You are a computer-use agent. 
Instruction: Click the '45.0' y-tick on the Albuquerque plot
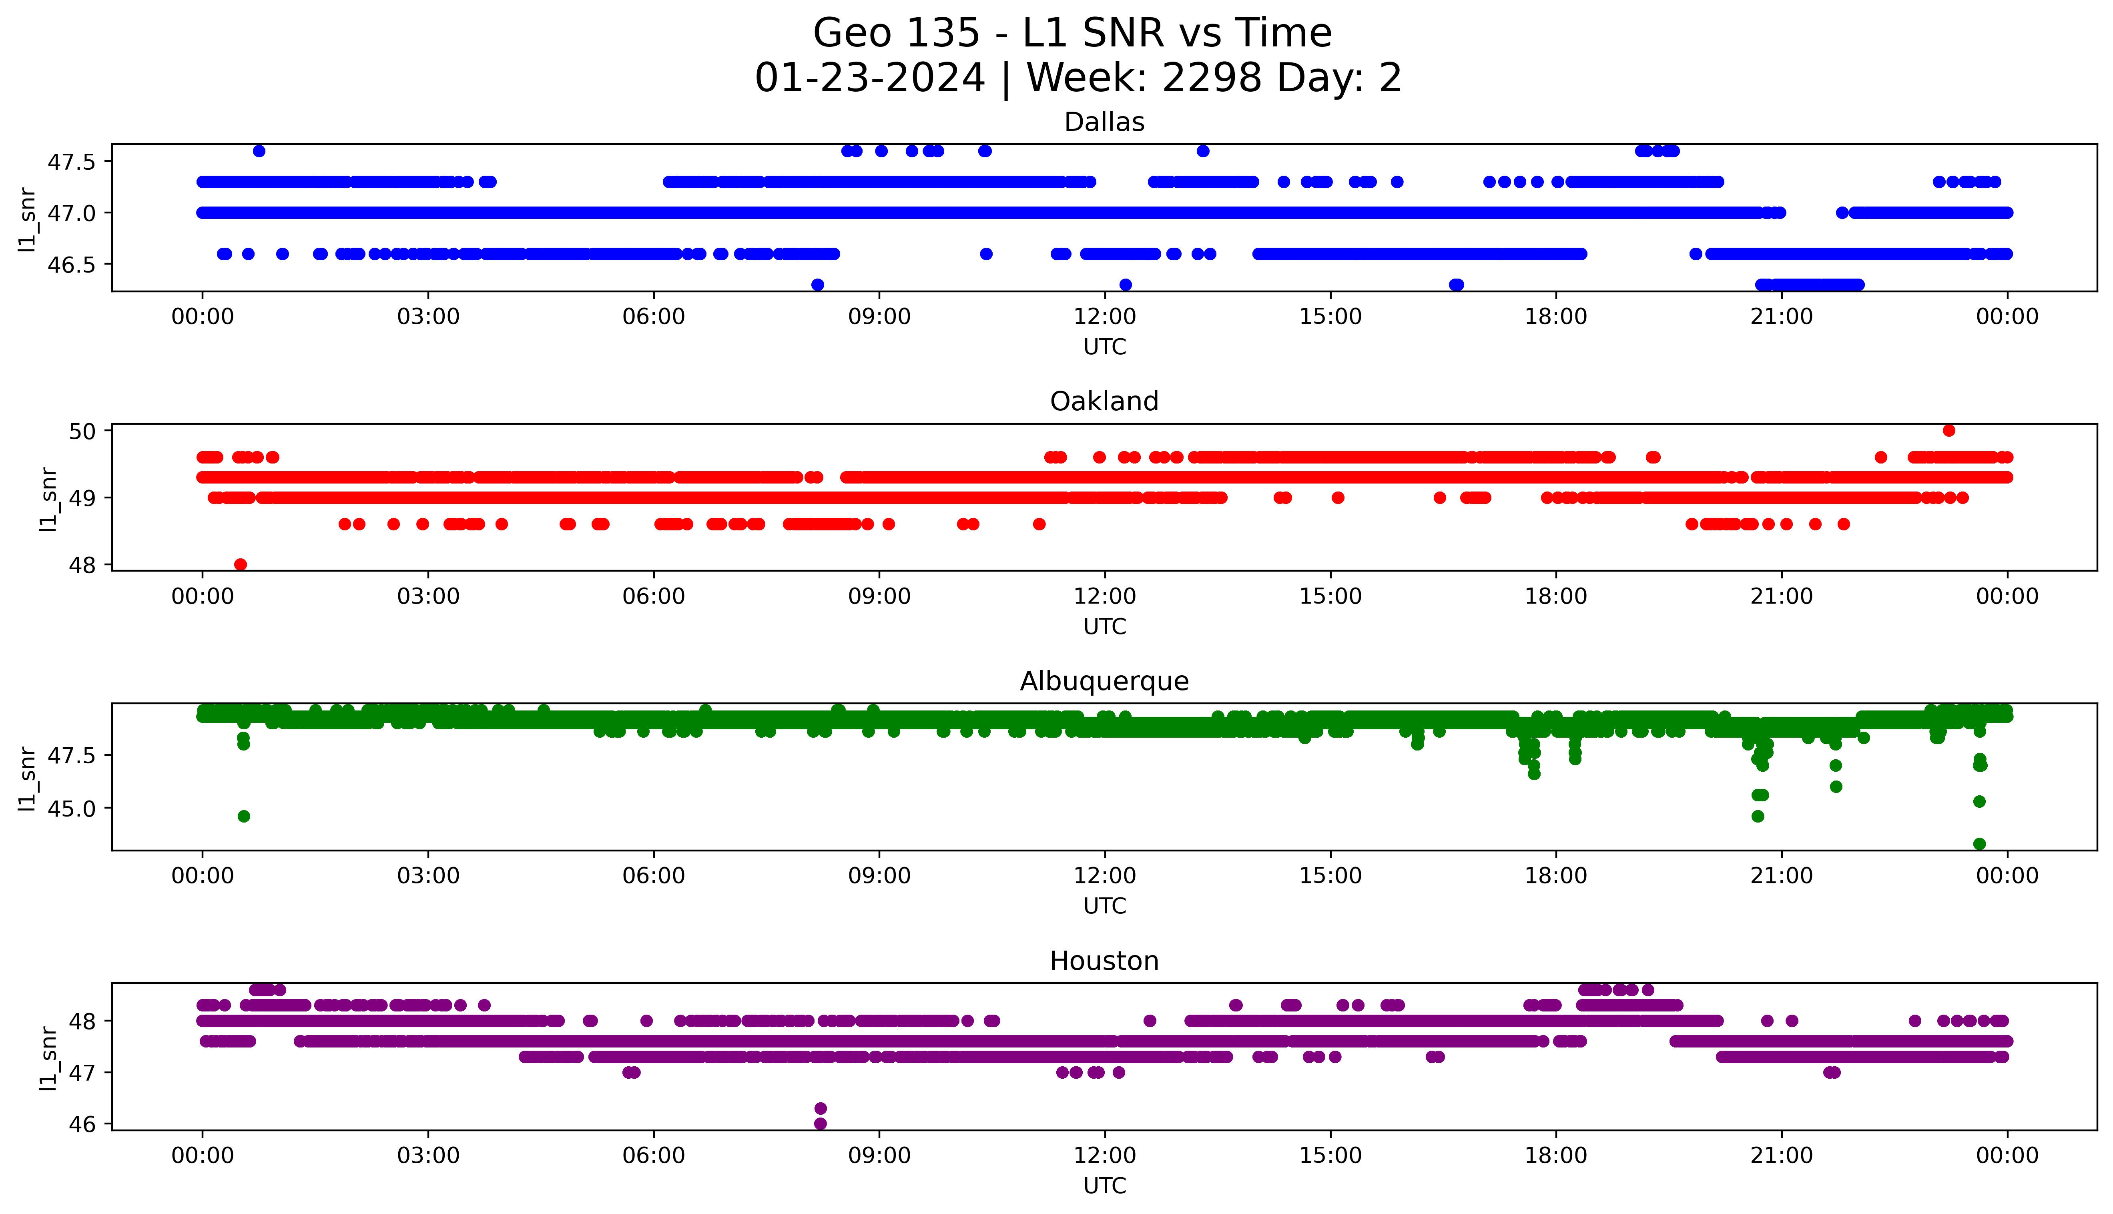click(71, 809)
